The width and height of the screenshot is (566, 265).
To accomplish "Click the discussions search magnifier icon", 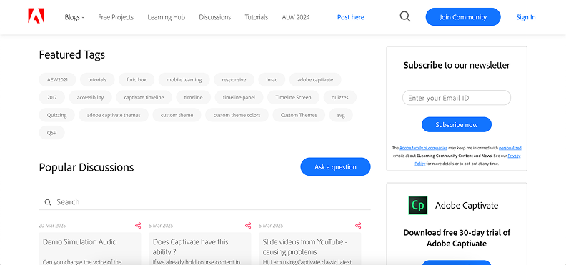I will (x=48, y=202).
